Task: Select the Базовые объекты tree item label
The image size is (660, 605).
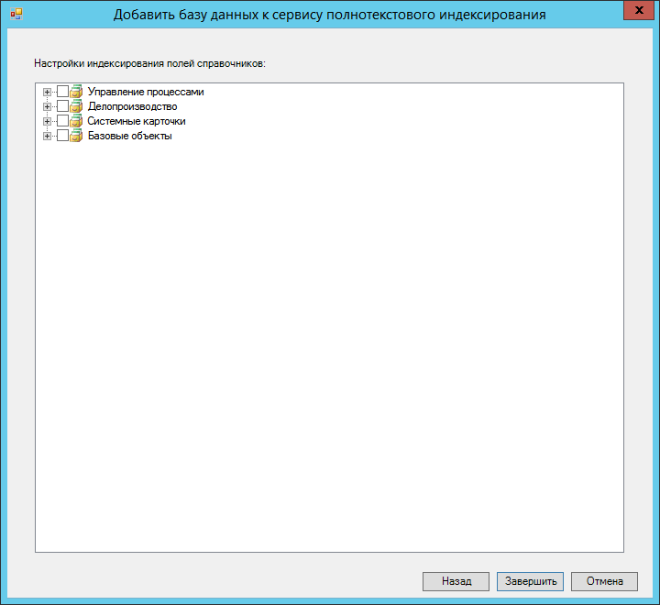Action: [129, 136]
